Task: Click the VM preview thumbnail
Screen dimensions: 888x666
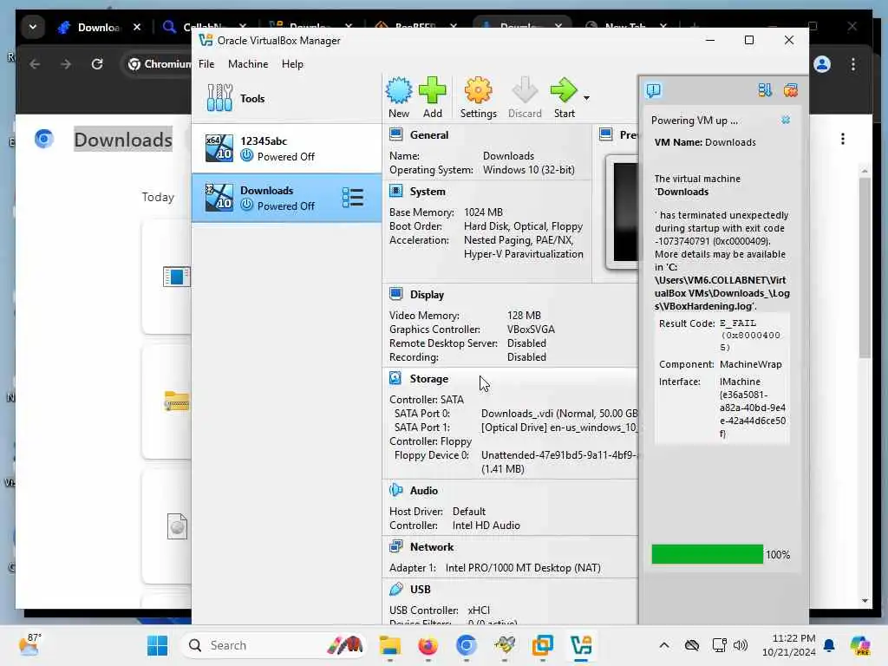Action: [623, 212]
